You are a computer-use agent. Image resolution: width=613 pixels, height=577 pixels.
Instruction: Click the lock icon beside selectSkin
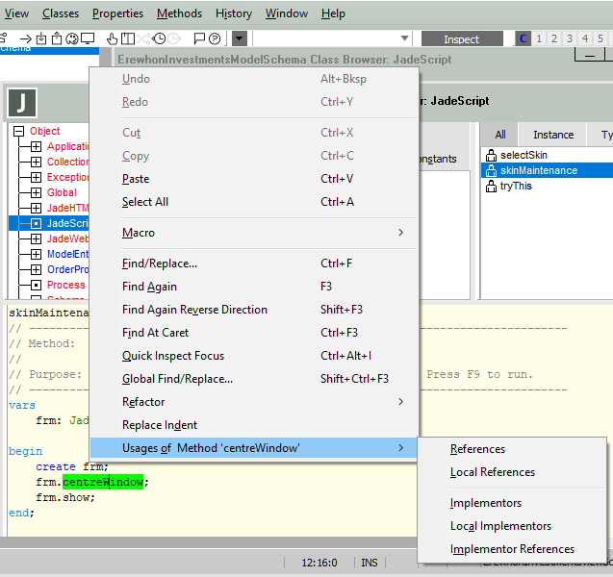pos(491,155)
